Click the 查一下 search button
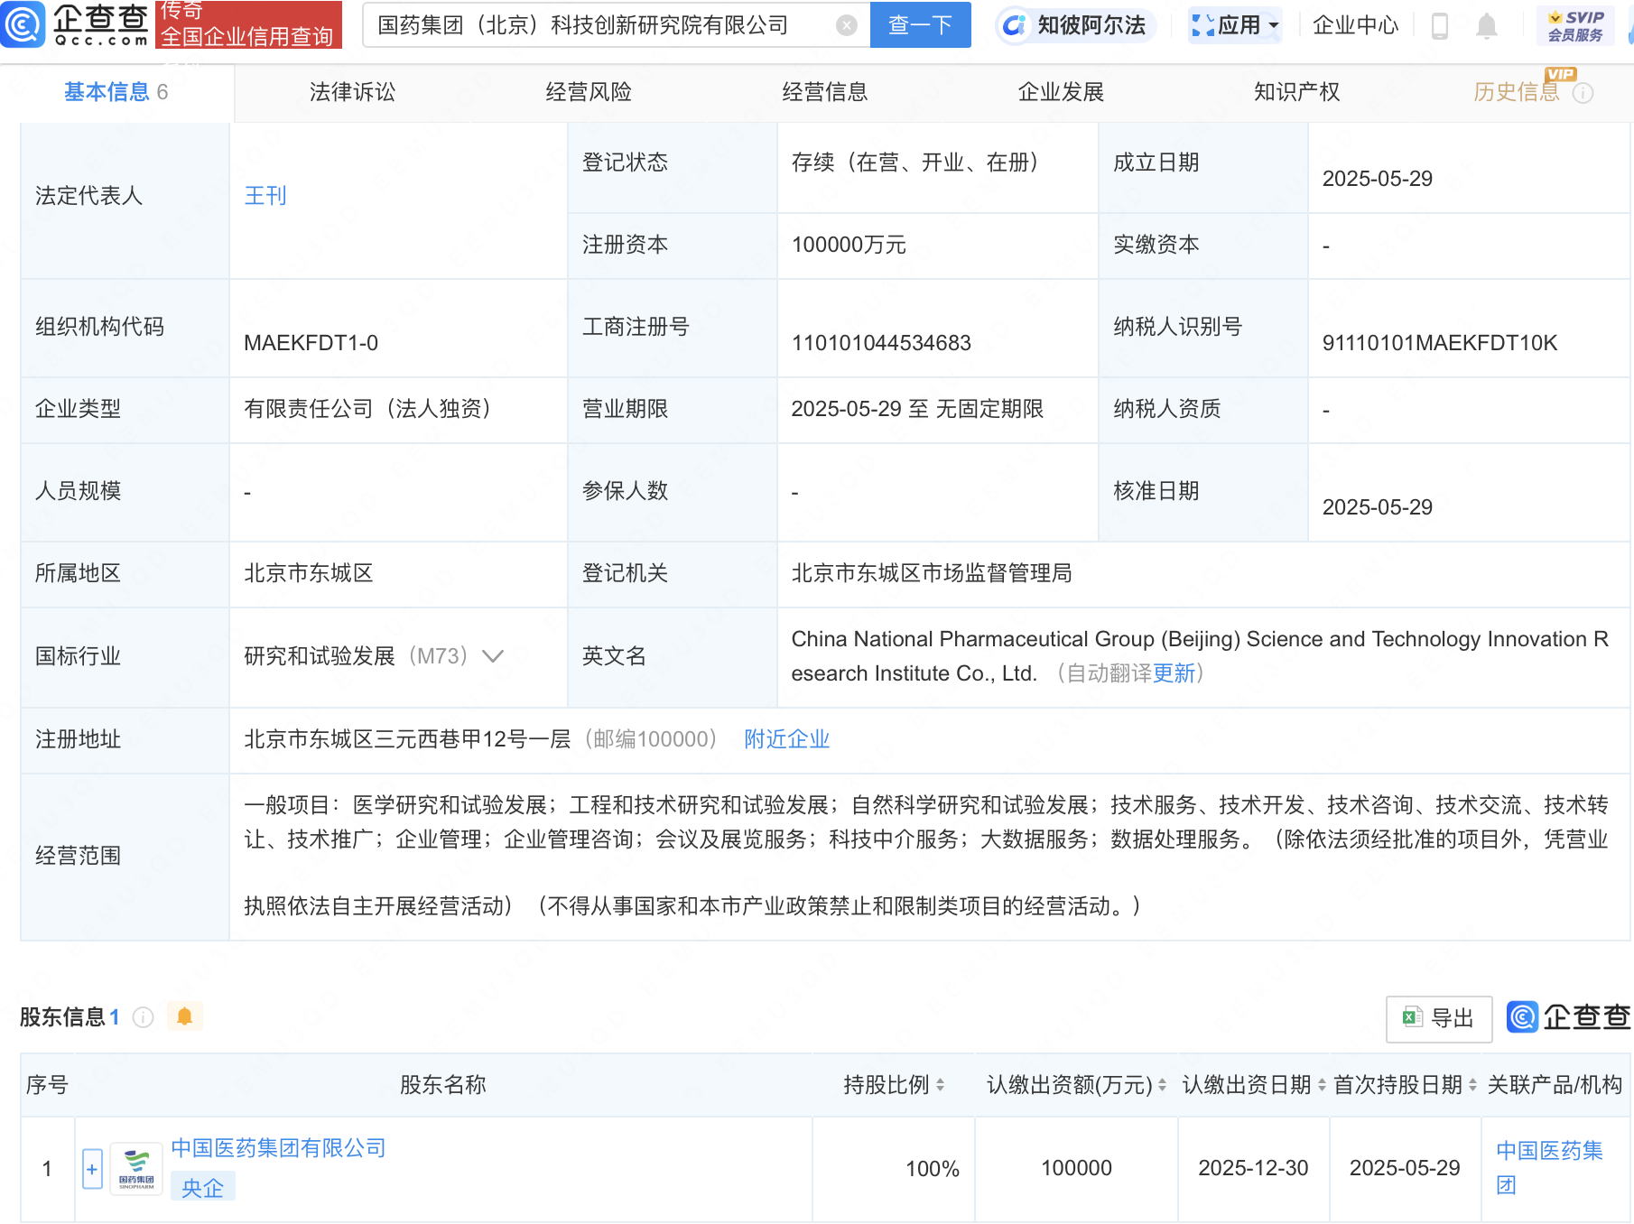 tap(920, 25)
